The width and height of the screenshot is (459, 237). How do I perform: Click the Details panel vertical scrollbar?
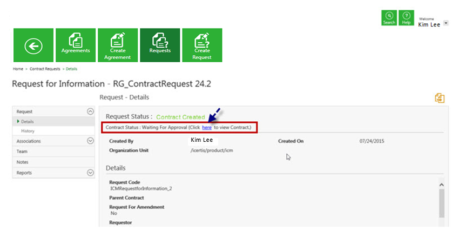(x=441, y=203)
